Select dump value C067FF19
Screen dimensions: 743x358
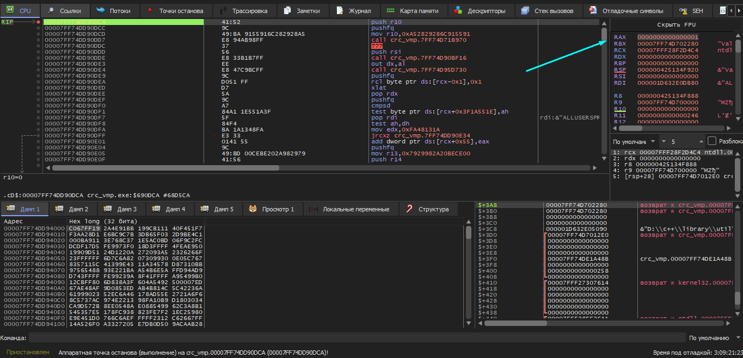tap(84, 228)
